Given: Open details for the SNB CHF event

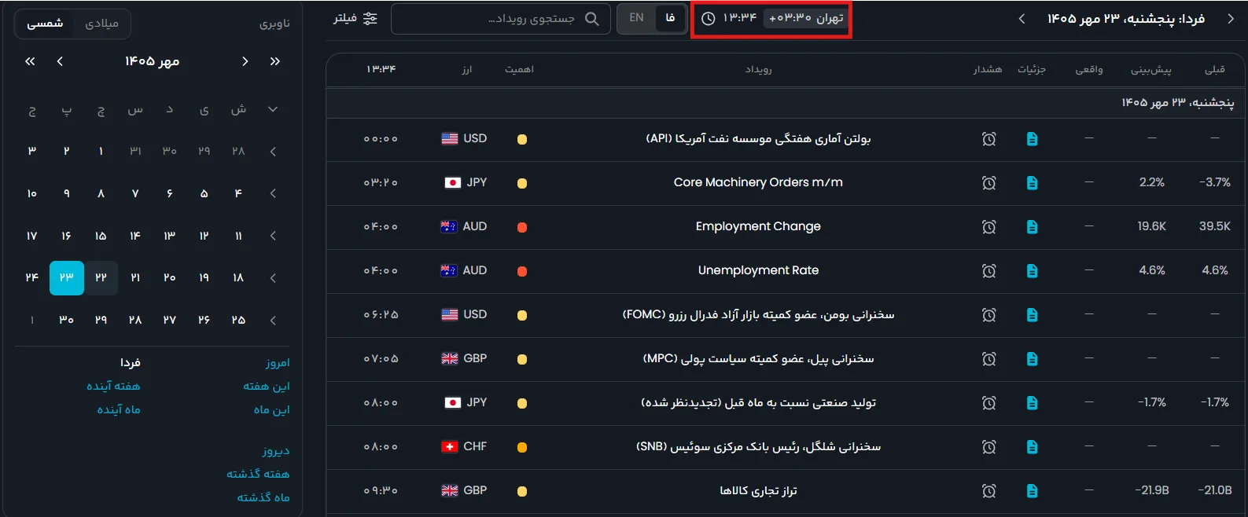Looking at the screenshot, I should coord(1032,447).
